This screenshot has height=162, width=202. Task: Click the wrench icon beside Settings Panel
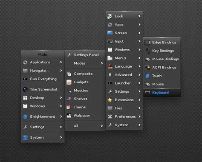click(69, 55)
